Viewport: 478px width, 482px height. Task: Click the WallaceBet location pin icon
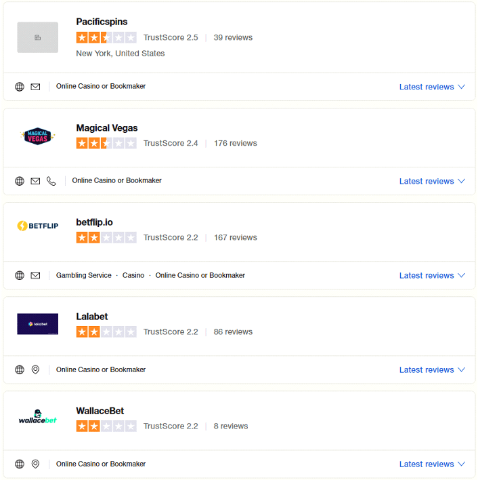(x=35, y=464)
